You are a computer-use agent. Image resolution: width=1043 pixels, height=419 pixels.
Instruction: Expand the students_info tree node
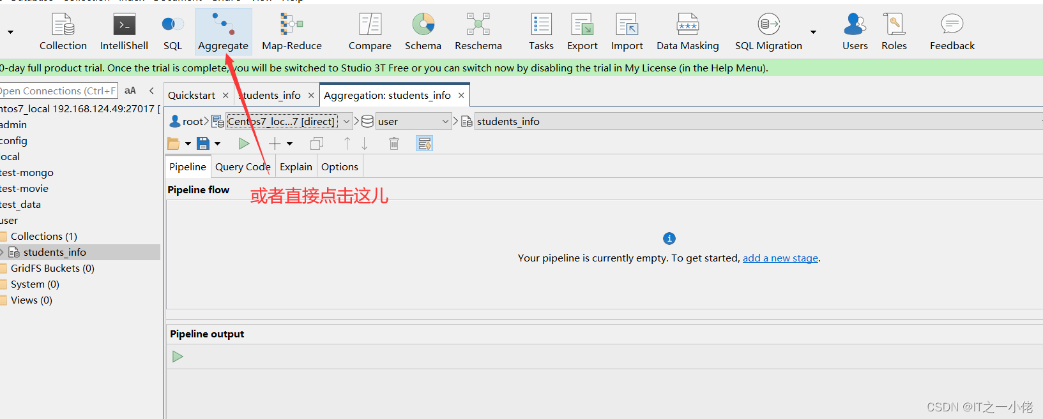tap(2, 253)
